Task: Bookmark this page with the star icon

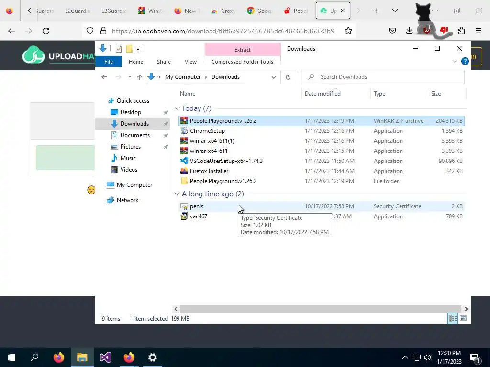Action: click(x=348, y=31)
